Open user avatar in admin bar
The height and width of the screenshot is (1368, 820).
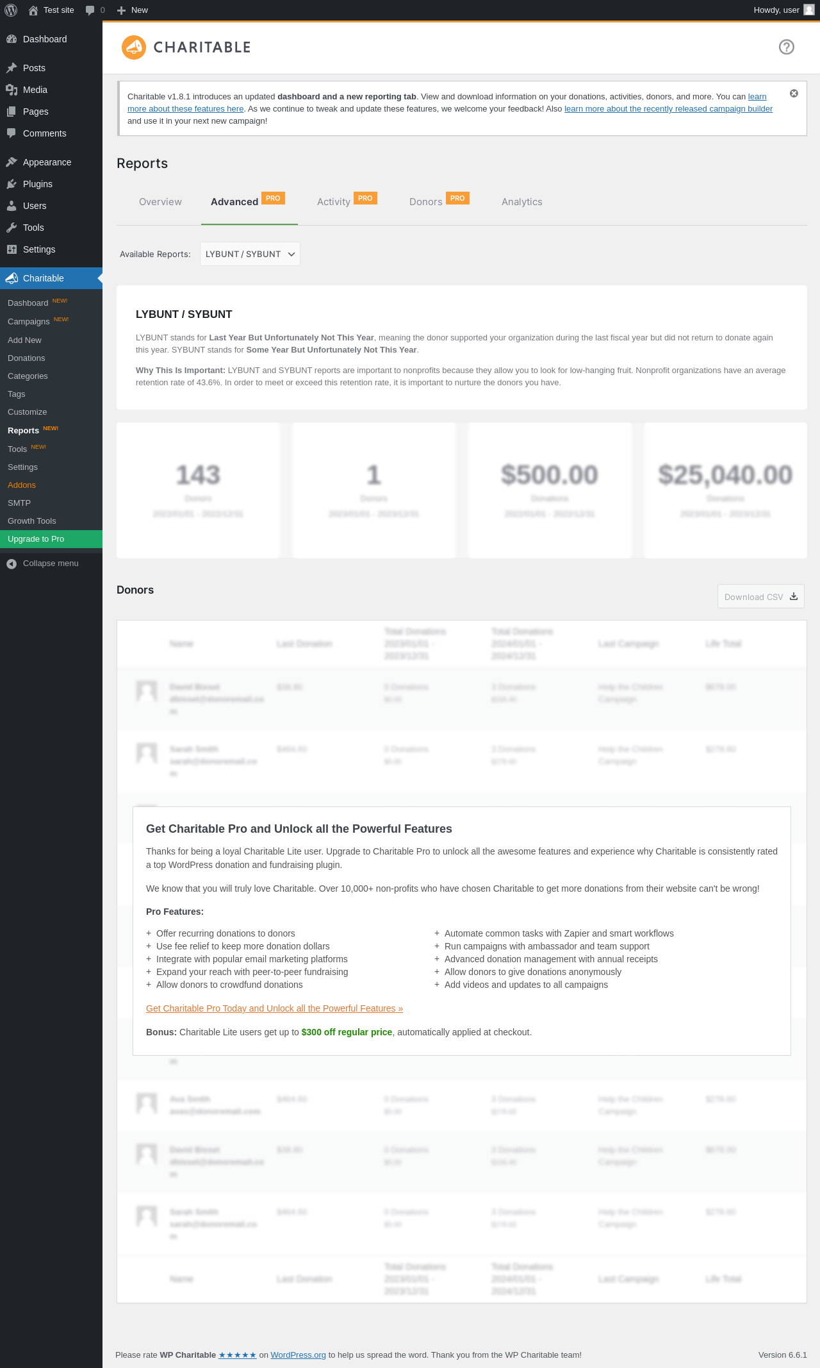pyautogui.click(x=809, y=10)
